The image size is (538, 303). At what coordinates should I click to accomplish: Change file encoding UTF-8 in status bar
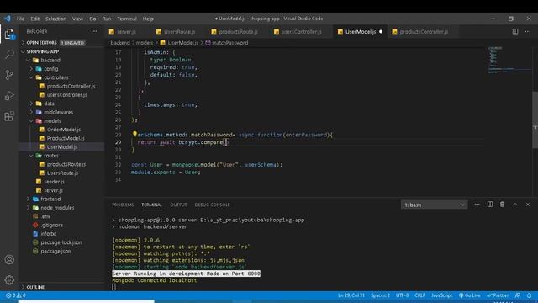coord(402,295)
